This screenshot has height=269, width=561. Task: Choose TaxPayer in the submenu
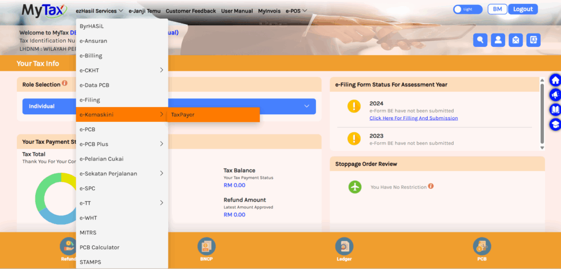pos(214,114)
